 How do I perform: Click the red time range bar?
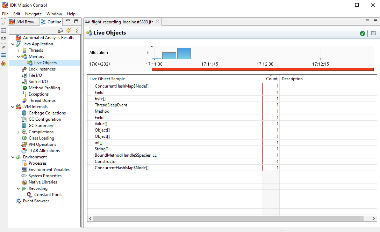click(x=263, y=69)
